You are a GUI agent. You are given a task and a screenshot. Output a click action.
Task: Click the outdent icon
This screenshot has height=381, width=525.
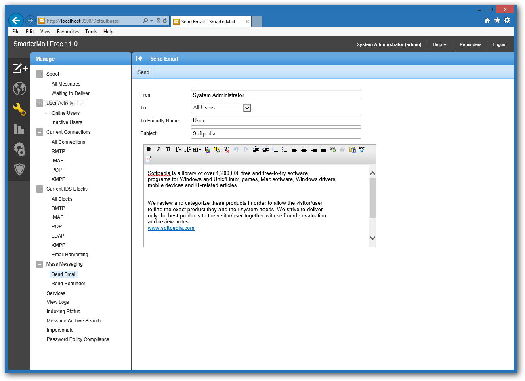pyautogui.click(x=256, y=149)
